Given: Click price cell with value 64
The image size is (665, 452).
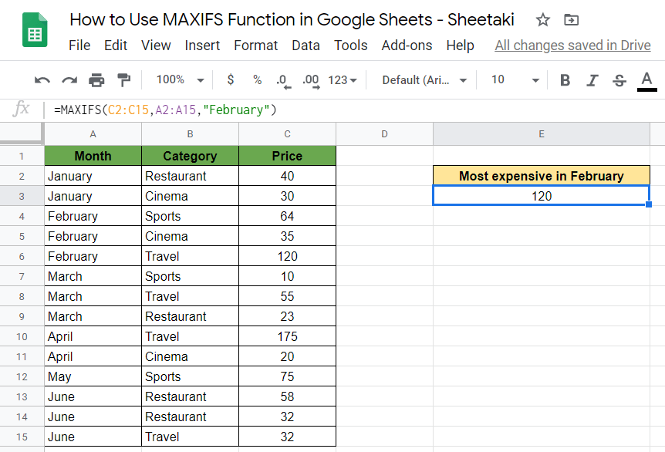Looking at the screenshot, I should (x=287, y=216).
